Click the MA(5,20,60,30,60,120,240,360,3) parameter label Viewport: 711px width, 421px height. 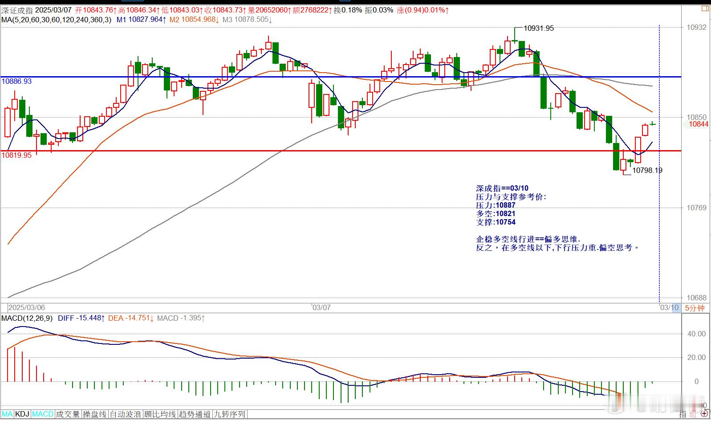(56, 20)
